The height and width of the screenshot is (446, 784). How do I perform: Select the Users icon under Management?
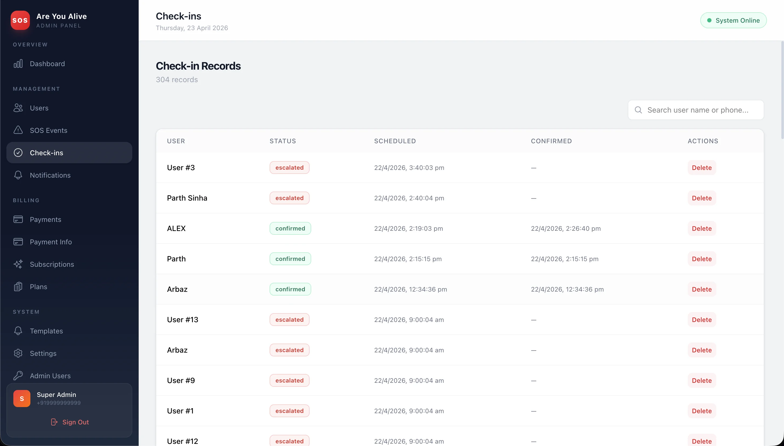tap(18, 108)
